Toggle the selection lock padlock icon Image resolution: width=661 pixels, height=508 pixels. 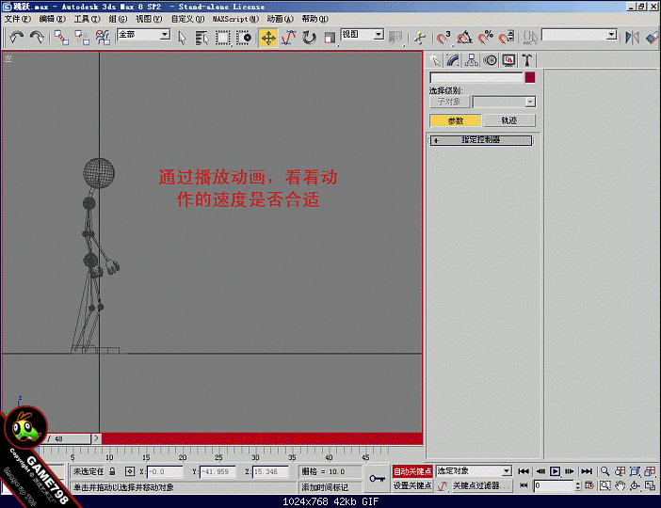[112, 471]
